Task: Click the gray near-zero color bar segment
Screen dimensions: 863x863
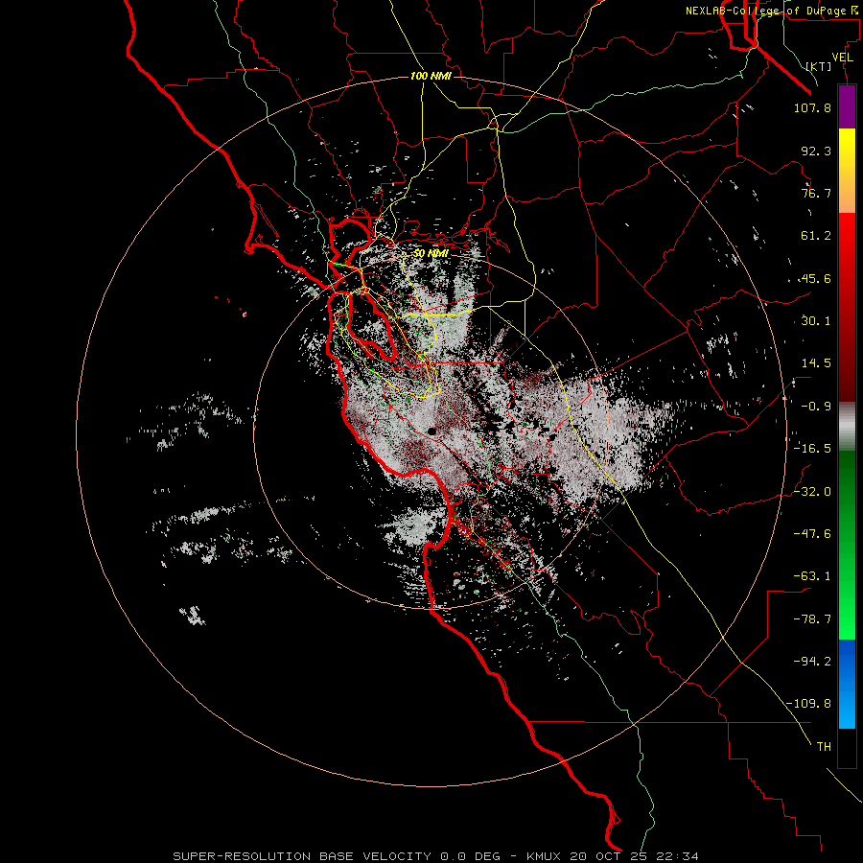Action: pyautogui.click(x=847, y=427)
